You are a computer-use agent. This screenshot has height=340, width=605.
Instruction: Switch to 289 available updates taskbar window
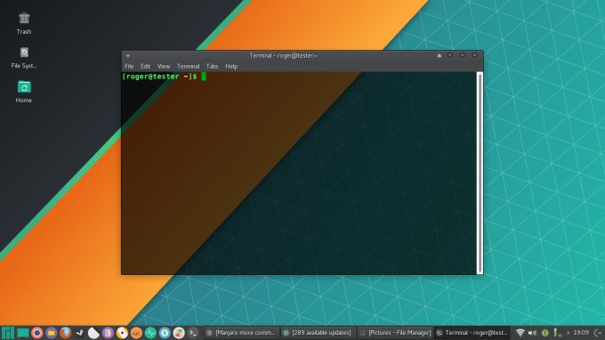(x=318, y=333)
